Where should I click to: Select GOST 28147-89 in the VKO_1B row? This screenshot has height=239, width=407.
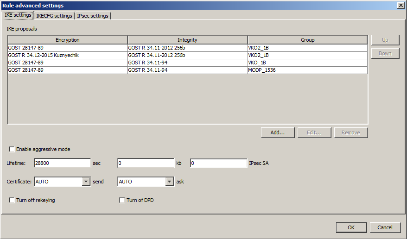[68, 63]
